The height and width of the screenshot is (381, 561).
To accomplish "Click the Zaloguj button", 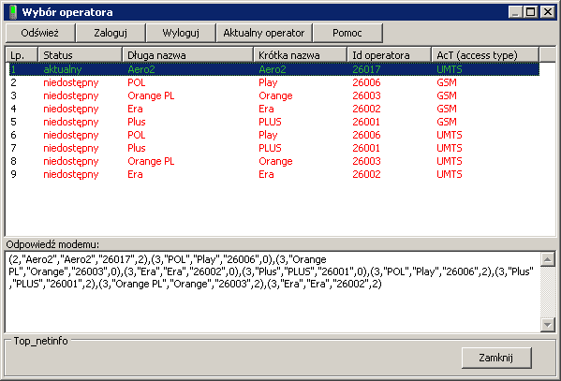I will 111,33.
